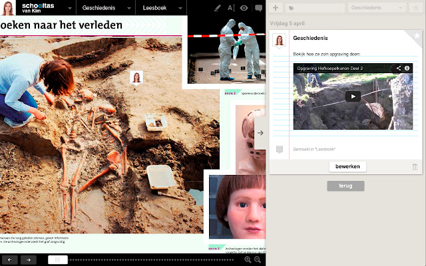Show video info icon
Viewport: 426px width, 266px height.
(x=407, y=68)
